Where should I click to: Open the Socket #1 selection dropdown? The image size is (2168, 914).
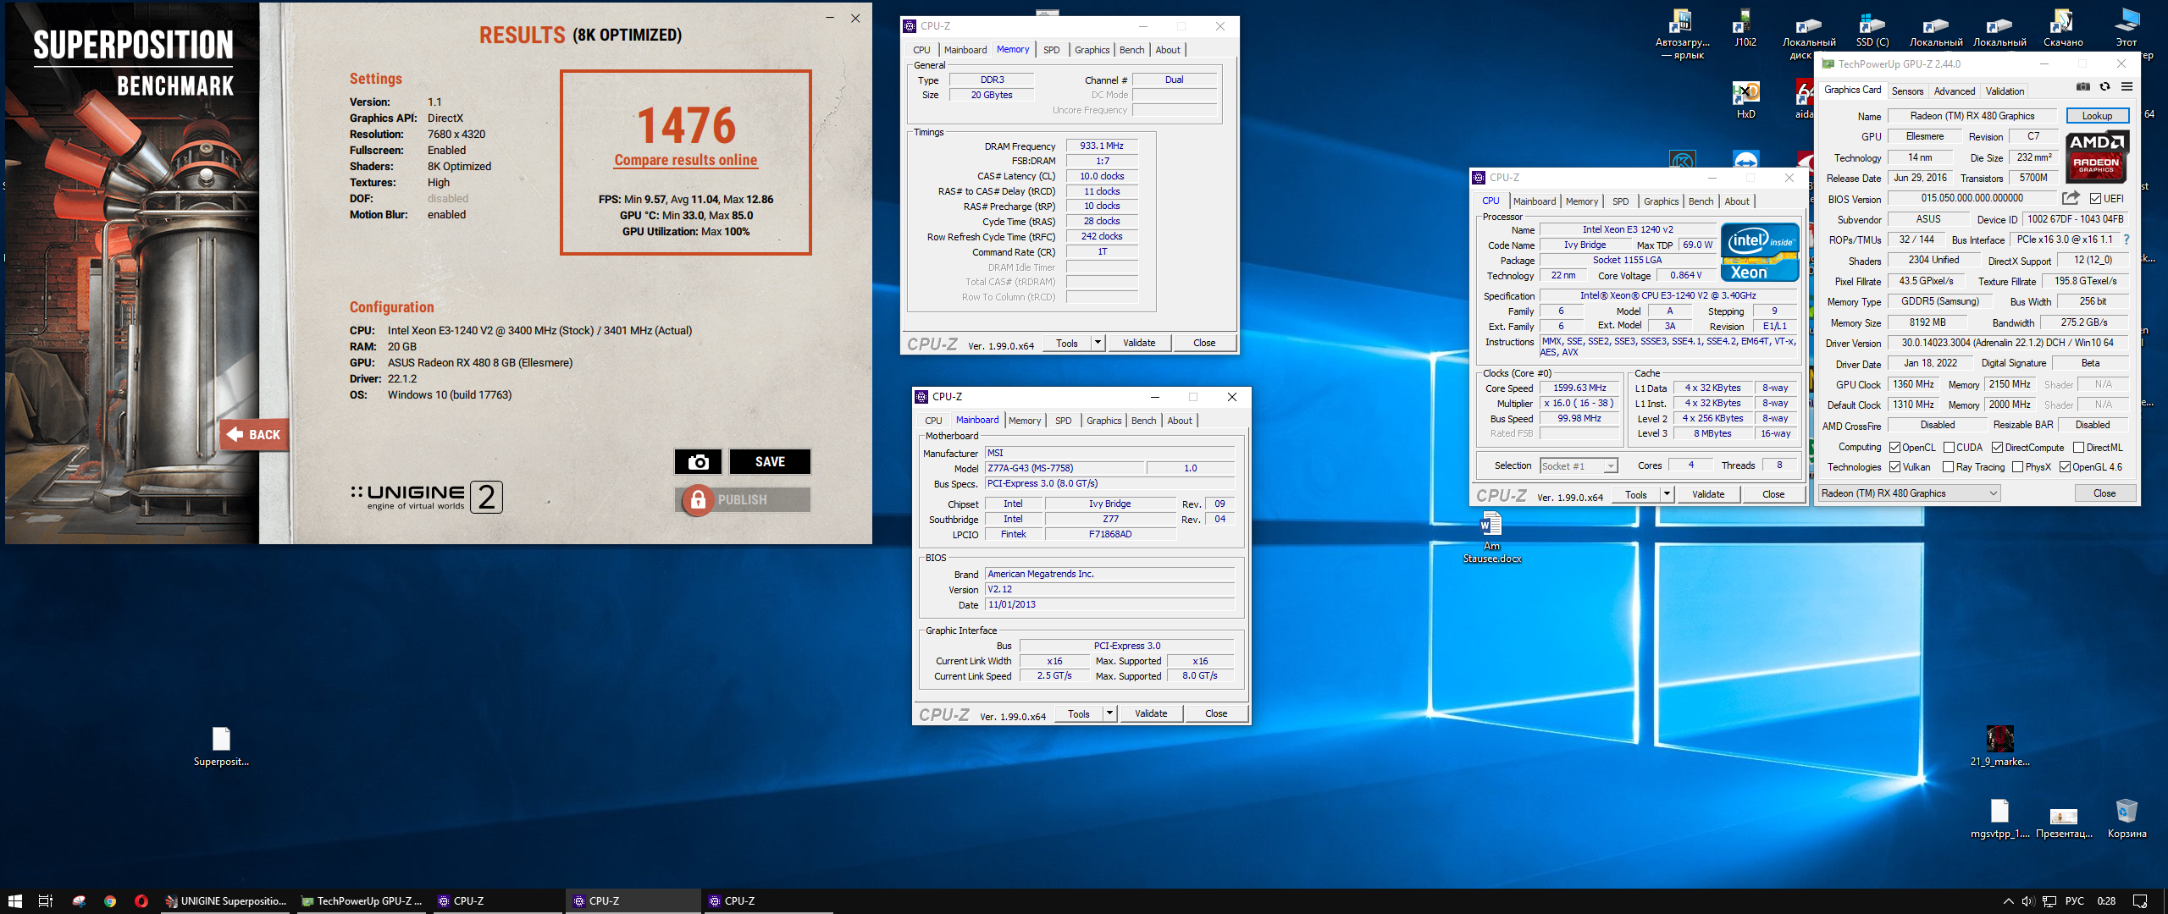pyautogui.click(x=1579, y=466)
